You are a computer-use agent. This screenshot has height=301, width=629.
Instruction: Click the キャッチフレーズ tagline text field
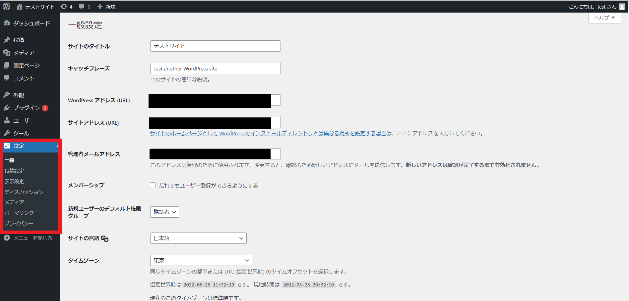tap(215, 68)
